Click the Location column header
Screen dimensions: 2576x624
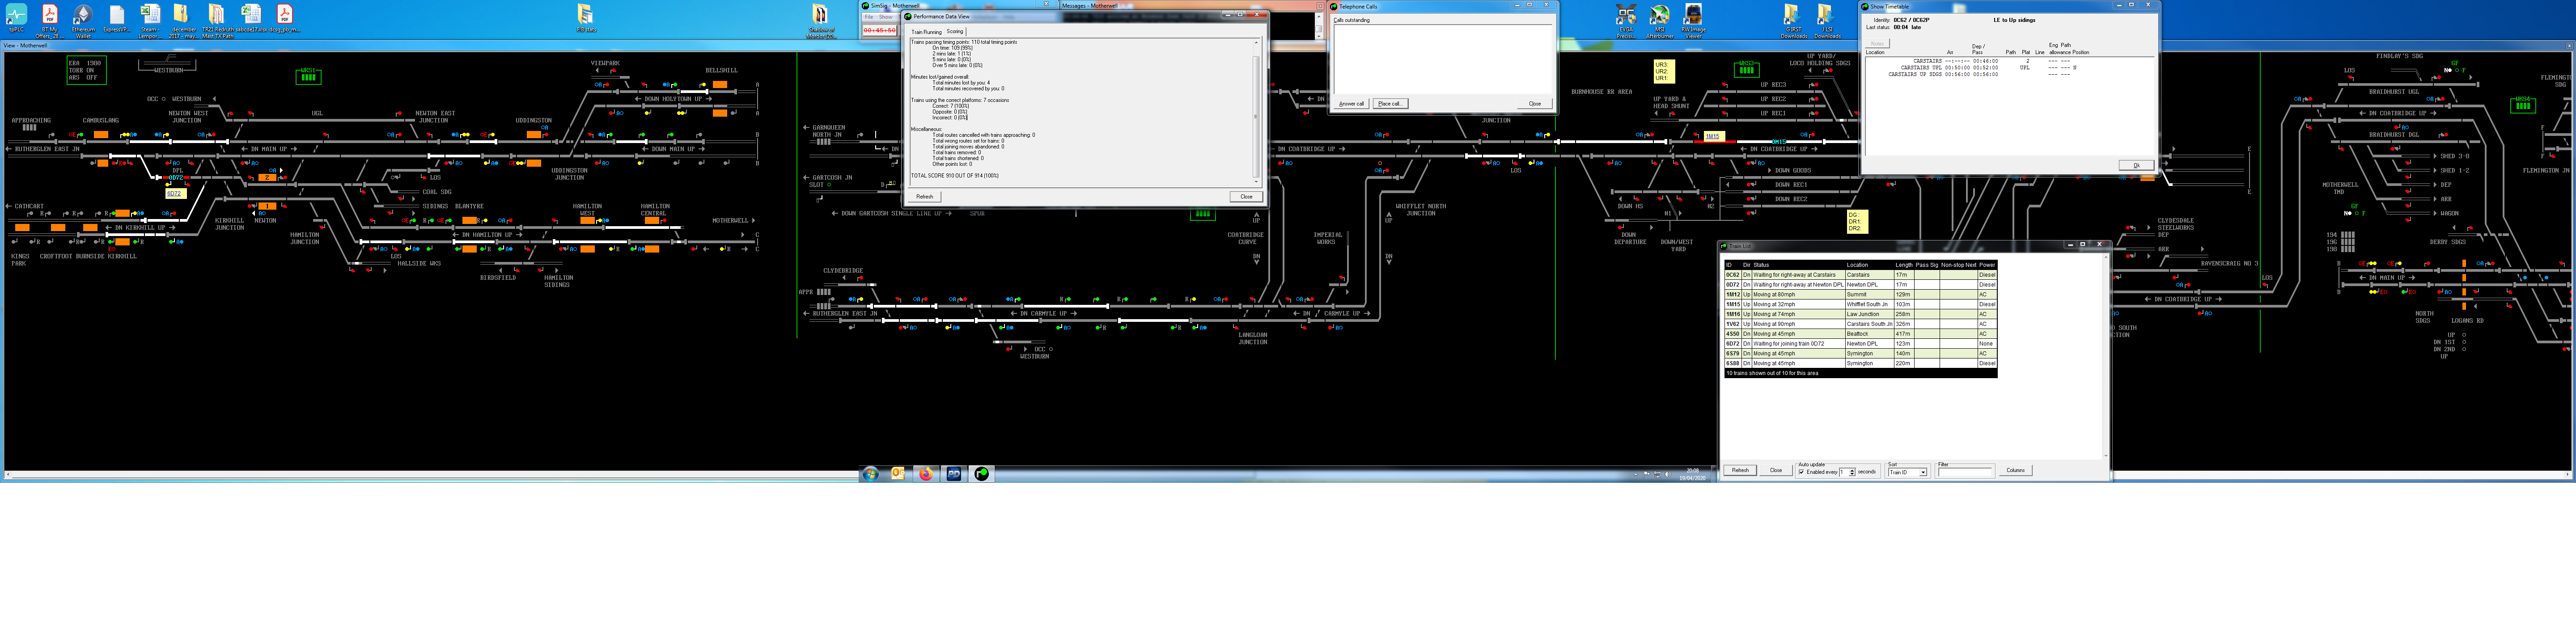[x=1869, y=265]
